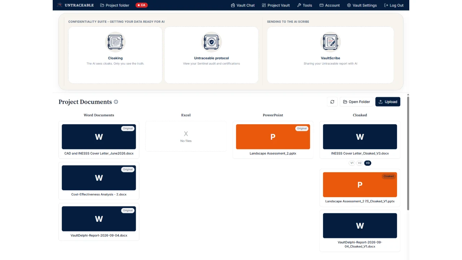The height and width of the screenshot is (260, 462).
Task: Open the Cloaking vault icon
Action: click(x=115, y=42)
